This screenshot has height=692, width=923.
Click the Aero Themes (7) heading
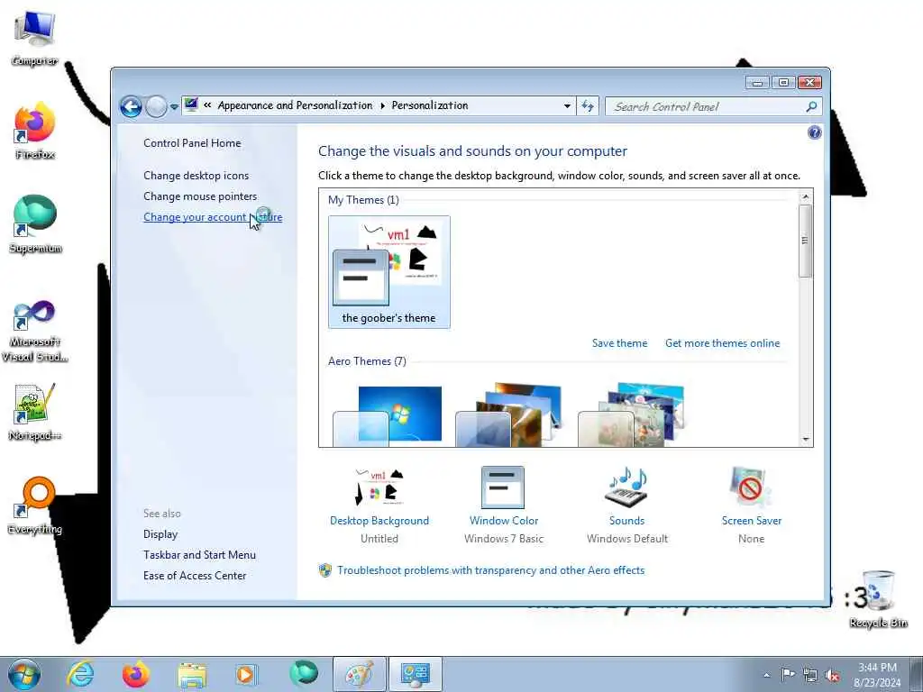pyautogui.click(x=367, y=361)
